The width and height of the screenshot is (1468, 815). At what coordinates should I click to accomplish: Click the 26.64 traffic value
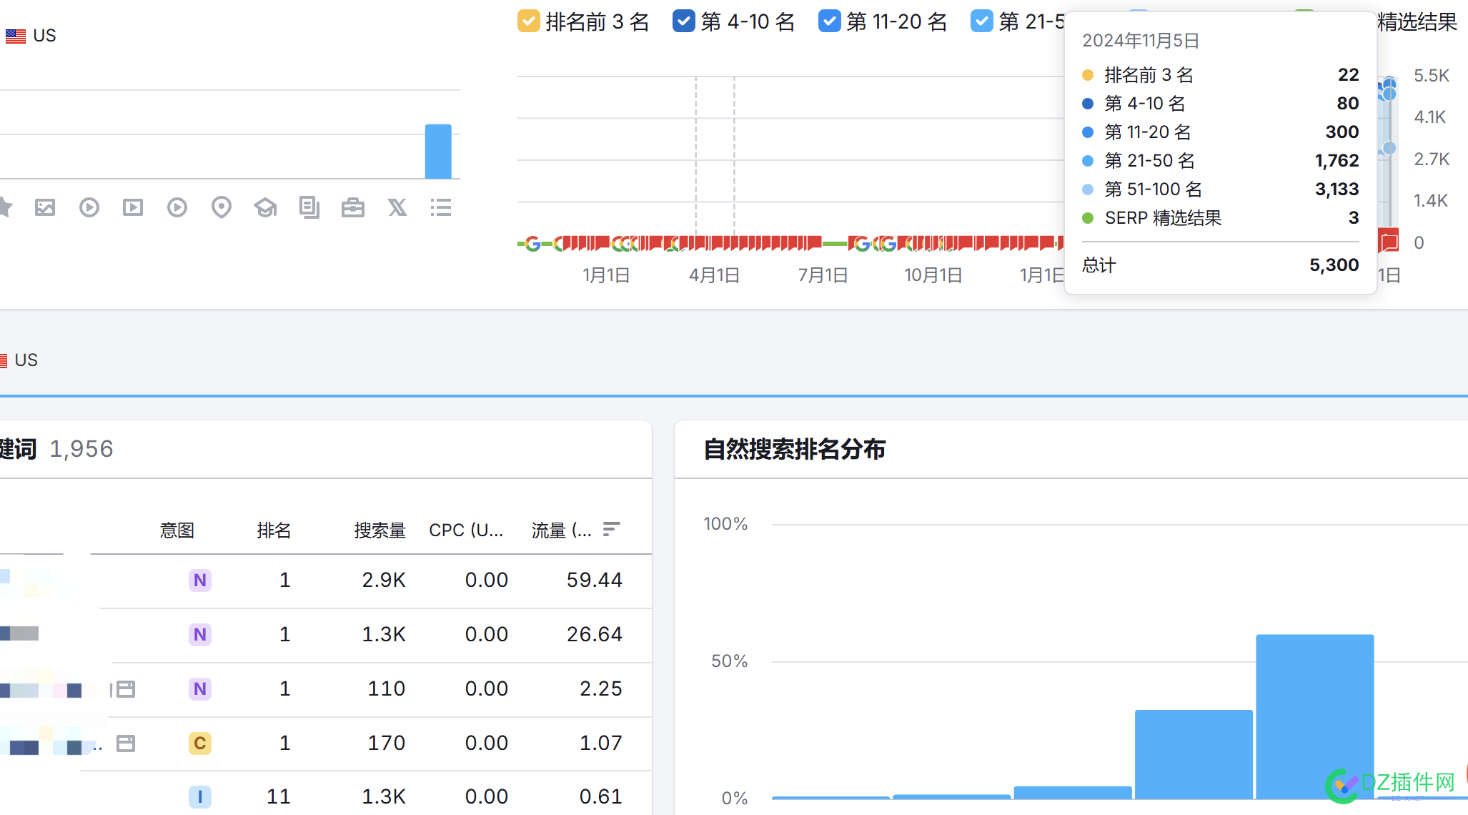point(595,635)
